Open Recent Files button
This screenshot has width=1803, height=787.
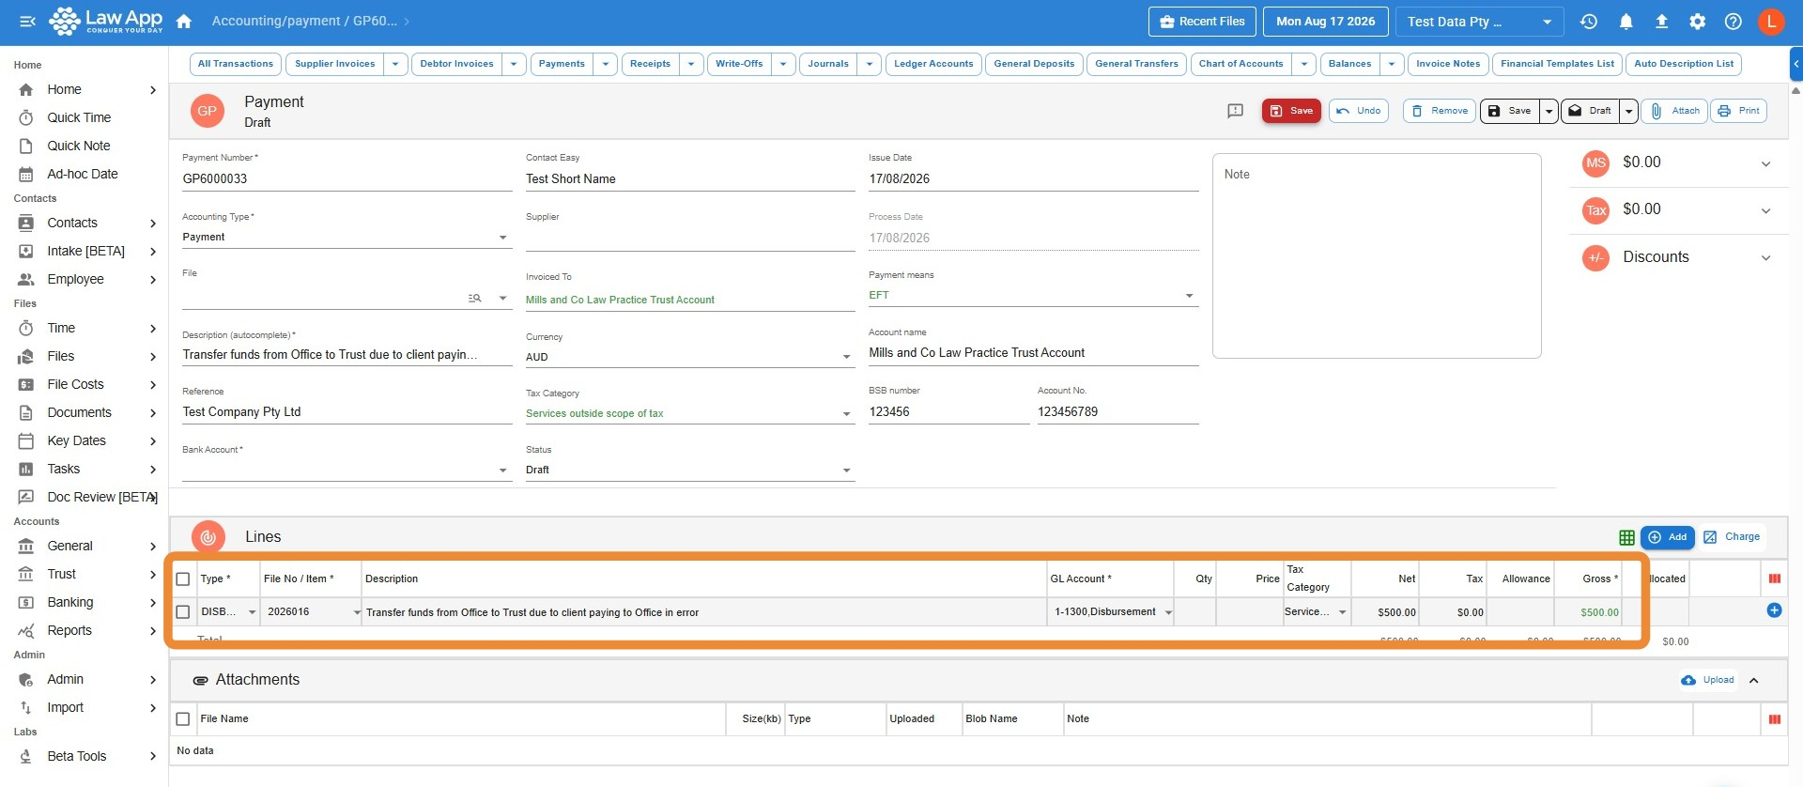[1202, 22]
